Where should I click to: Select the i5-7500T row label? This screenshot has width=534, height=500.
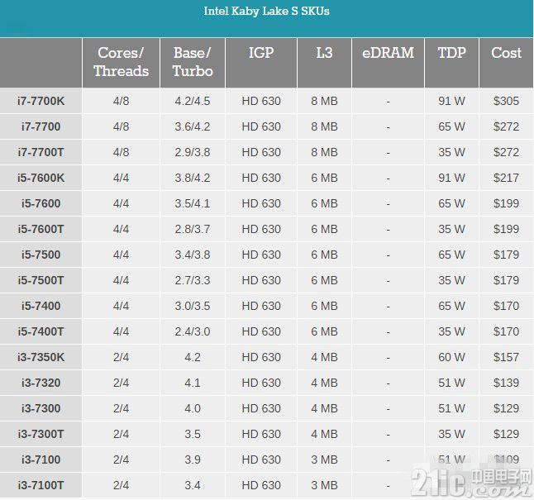[x=41, y=280]
